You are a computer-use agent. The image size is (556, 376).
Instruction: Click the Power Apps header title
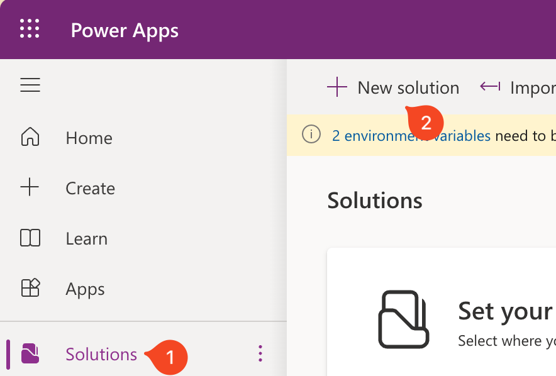point(125,30)
